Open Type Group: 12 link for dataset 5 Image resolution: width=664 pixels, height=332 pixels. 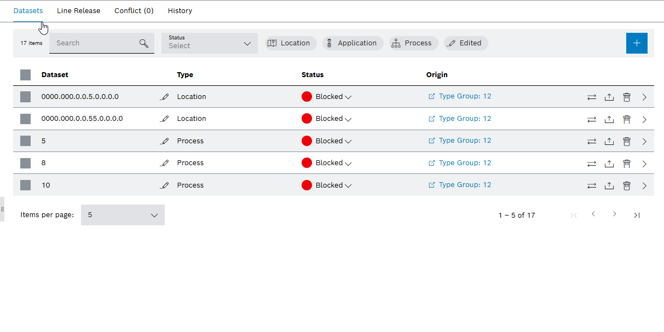[464, 141]
